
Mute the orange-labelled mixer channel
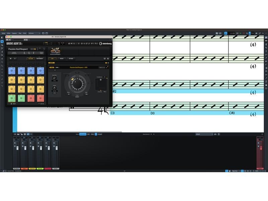[23, 143]
